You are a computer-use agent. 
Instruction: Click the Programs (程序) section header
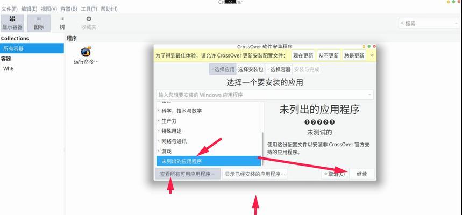click(72, 38)
